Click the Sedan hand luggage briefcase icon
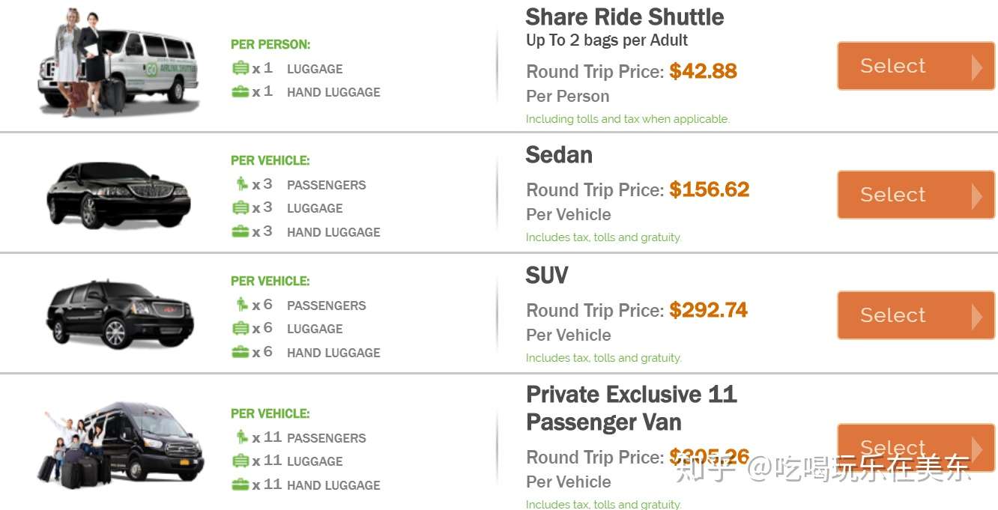The width and height of the screenshot is (998, 510). coord(240,232)
